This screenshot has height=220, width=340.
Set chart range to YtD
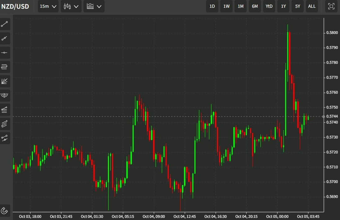[269, 6]
